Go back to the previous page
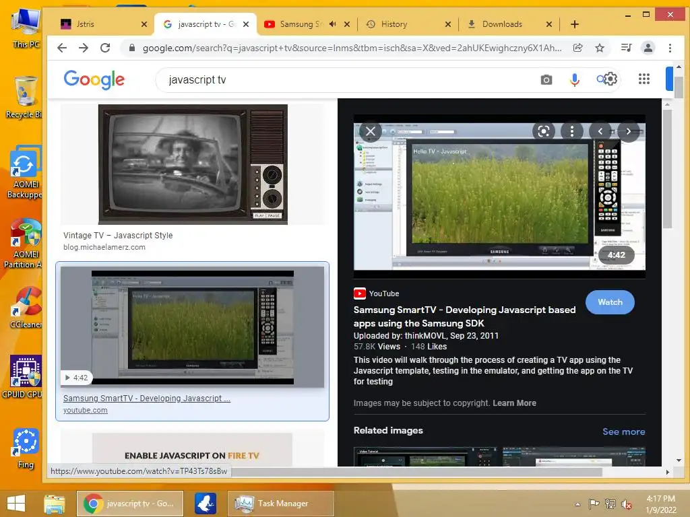This screenshot has width=690, height=517. coord(62,48)
